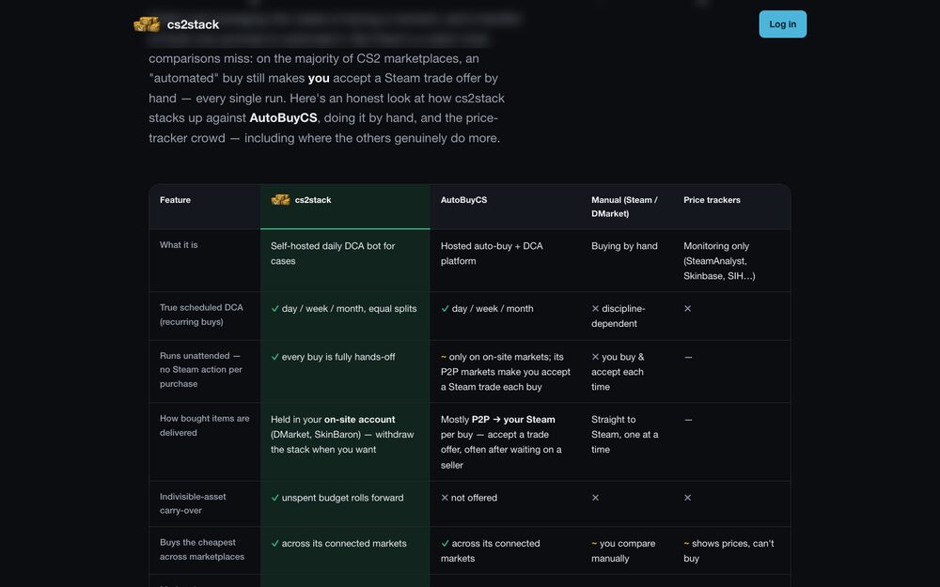Image resolution: width=940 pixels, height=587 pixels.
Task: Click the AutoBuyCS column header
Action: 463,200
